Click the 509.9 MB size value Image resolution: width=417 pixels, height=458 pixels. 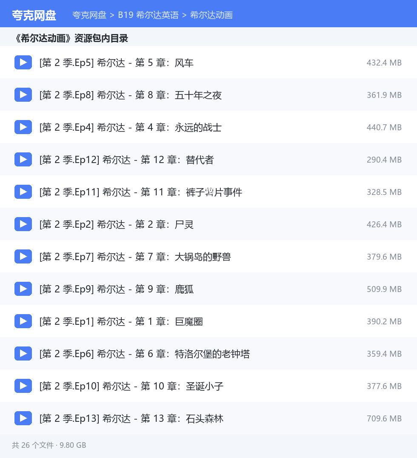click(384, 289)
